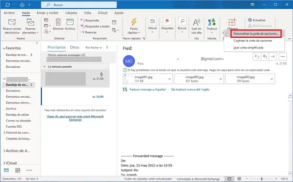Screen dimensions: 293x182
Task: Open Fuentes RSS folder
Action: [14, 126]
